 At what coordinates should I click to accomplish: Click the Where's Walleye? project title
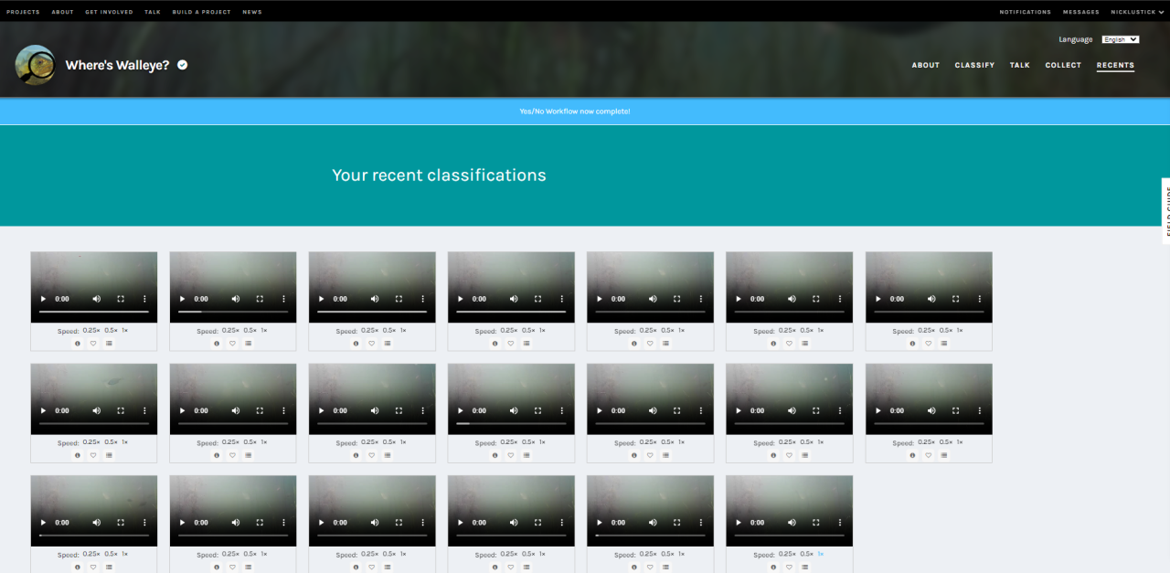pos(117,65)
